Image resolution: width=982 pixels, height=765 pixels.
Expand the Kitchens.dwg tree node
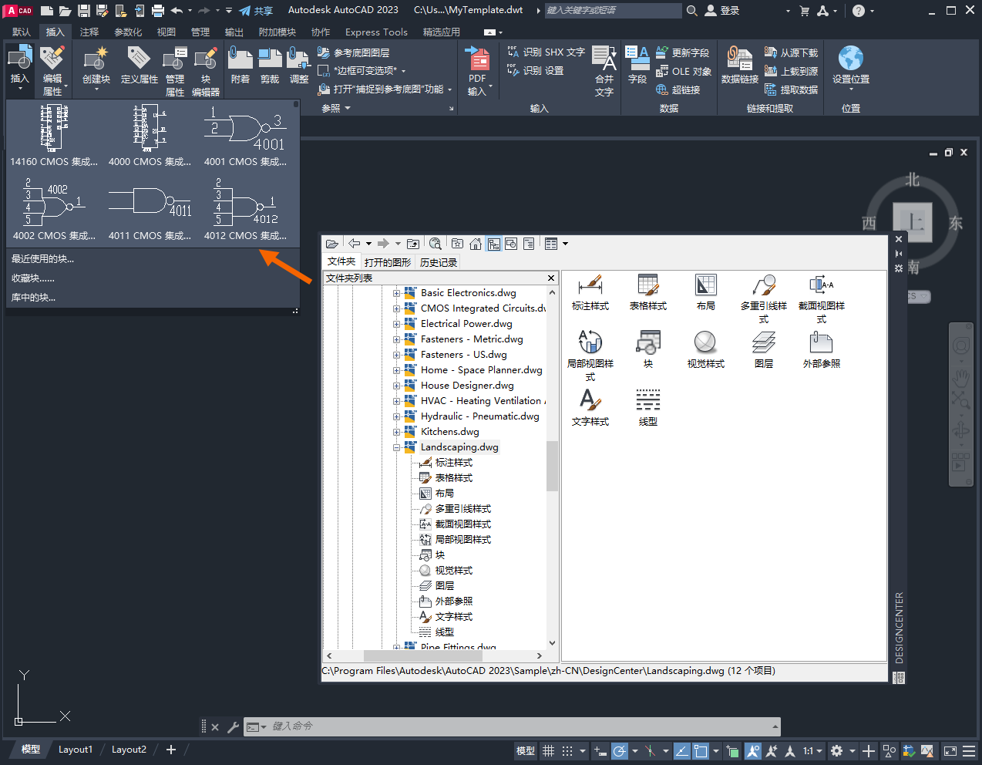[397, 432]
